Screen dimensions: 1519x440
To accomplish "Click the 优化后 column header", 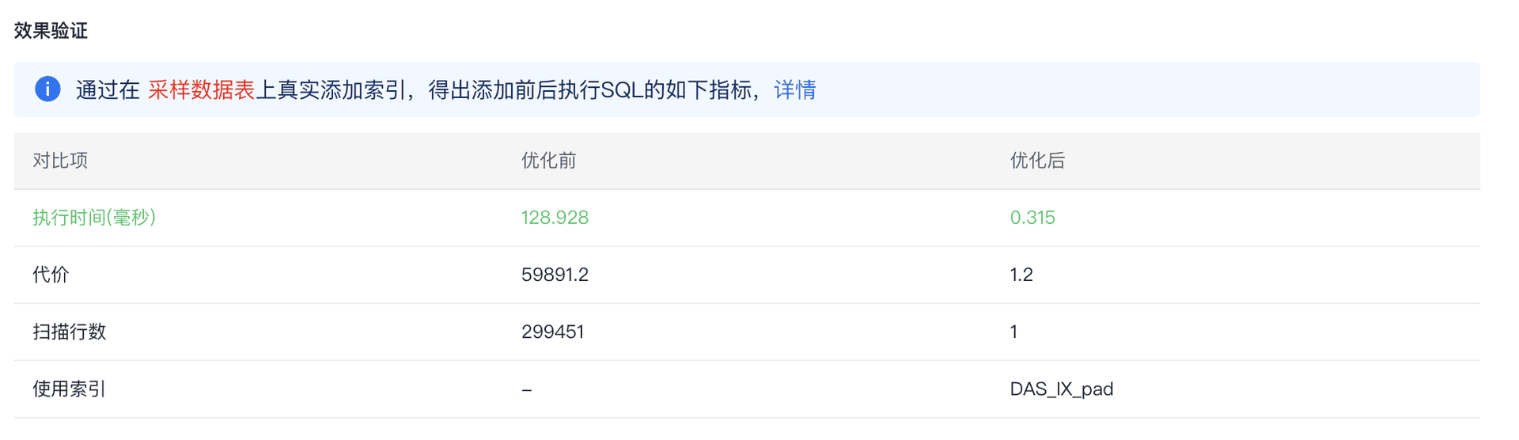I will [x=1037, y=161].
